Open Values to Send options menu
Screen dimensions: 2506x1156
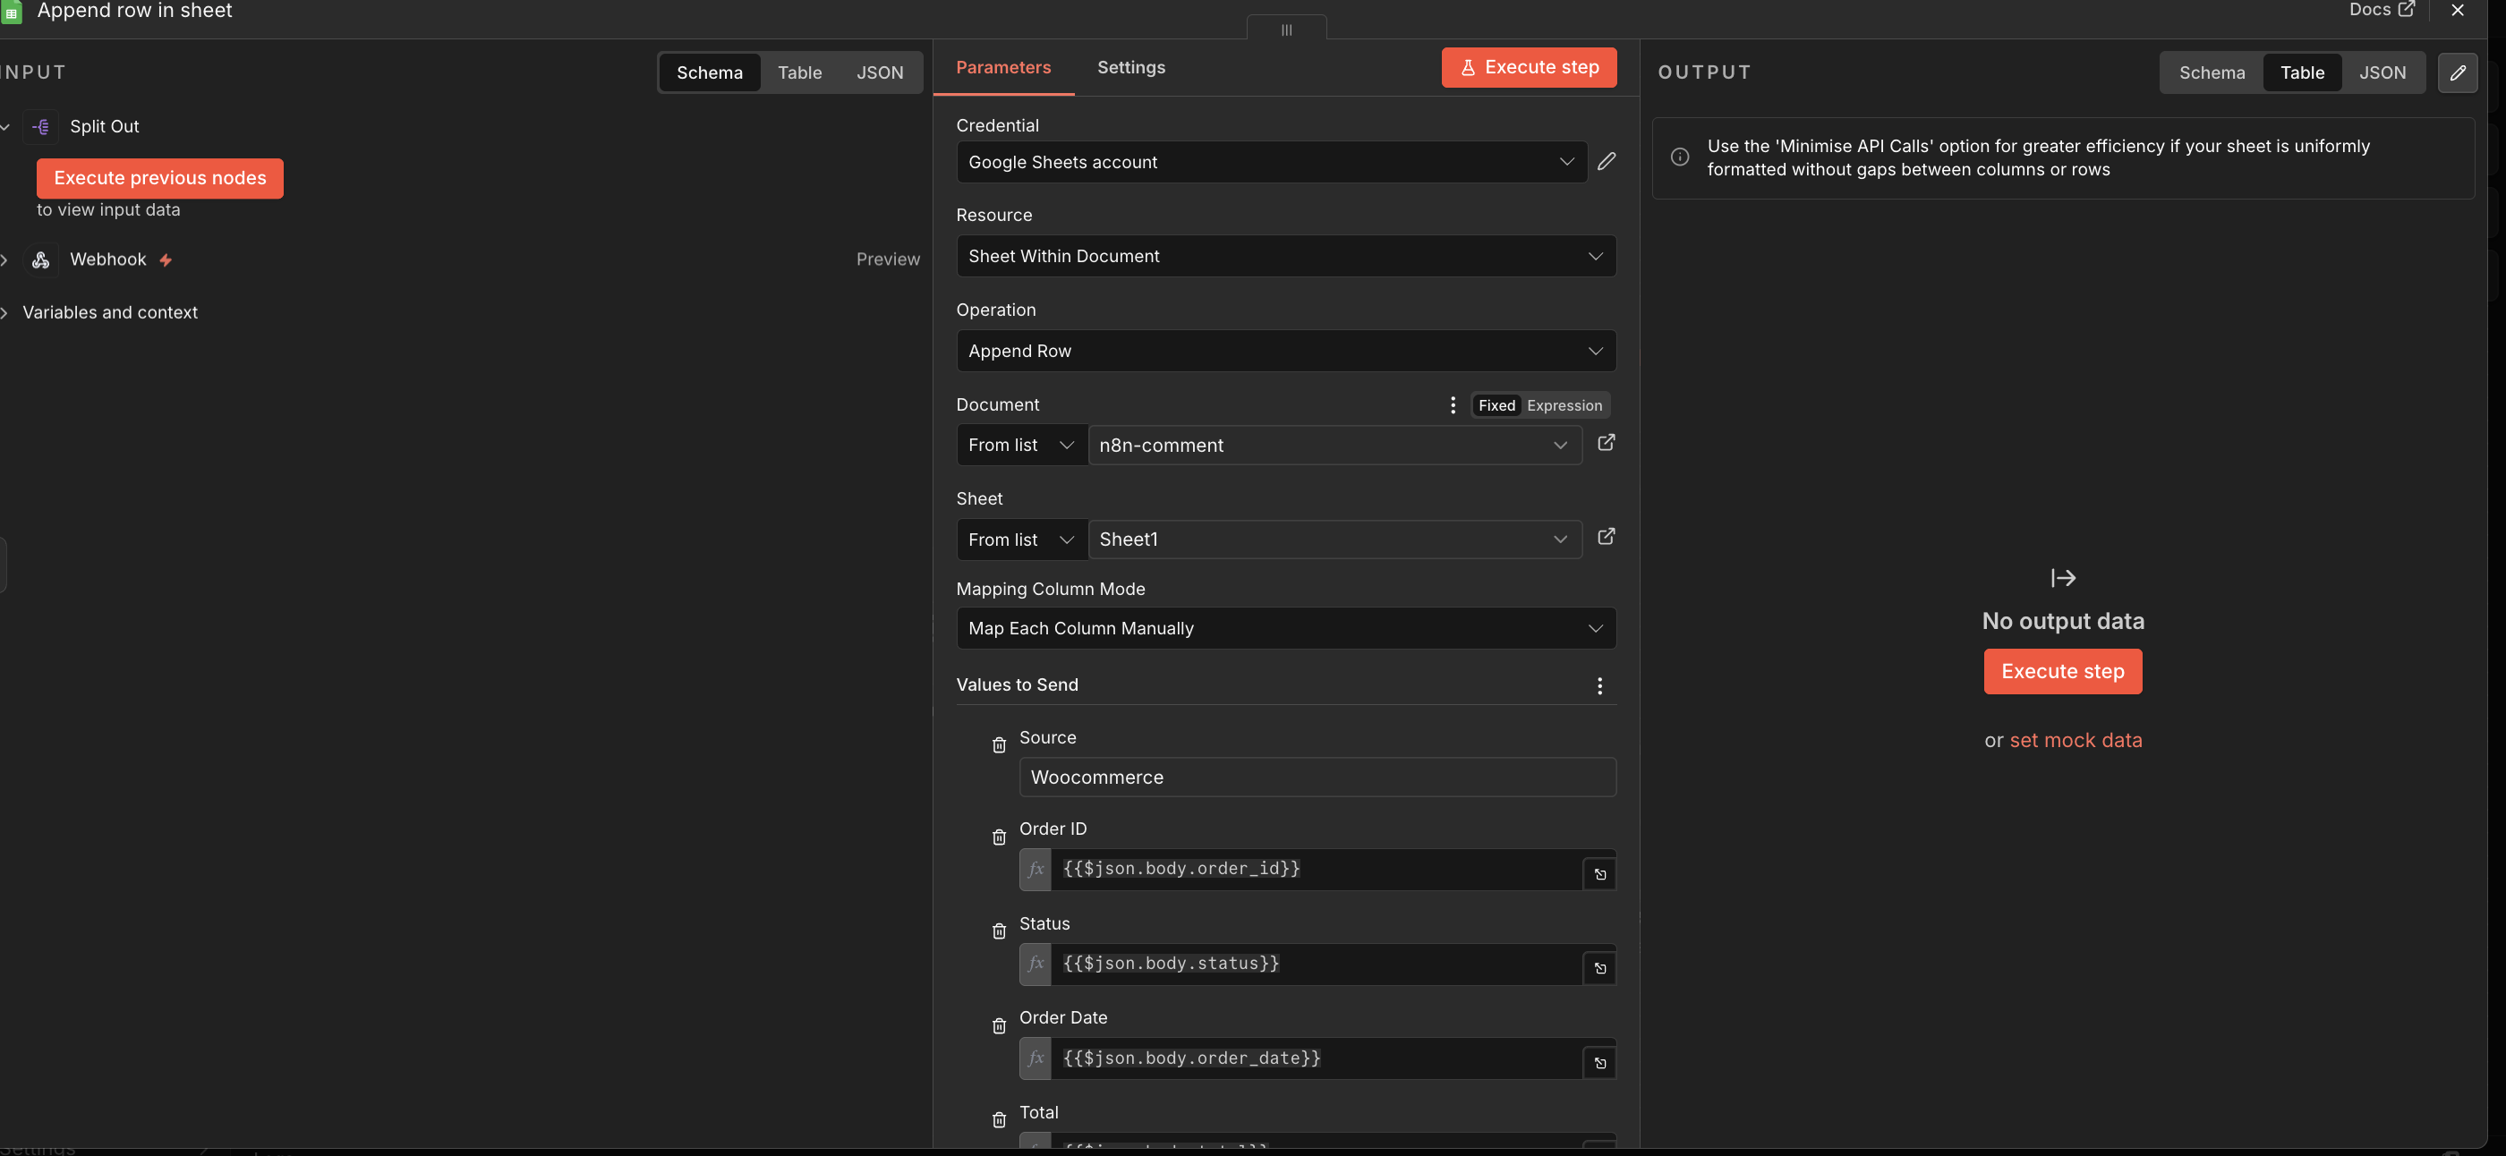click(1599, 685)
